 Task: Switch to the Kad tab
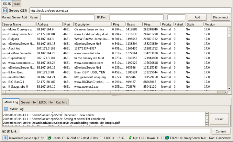pyautogui.click(x=17, y=4)
